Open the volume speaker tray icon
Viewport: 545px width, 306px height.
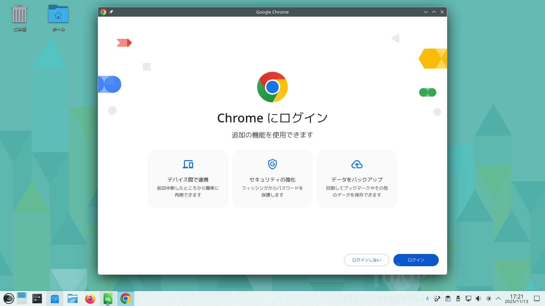(x=479, y=299)
